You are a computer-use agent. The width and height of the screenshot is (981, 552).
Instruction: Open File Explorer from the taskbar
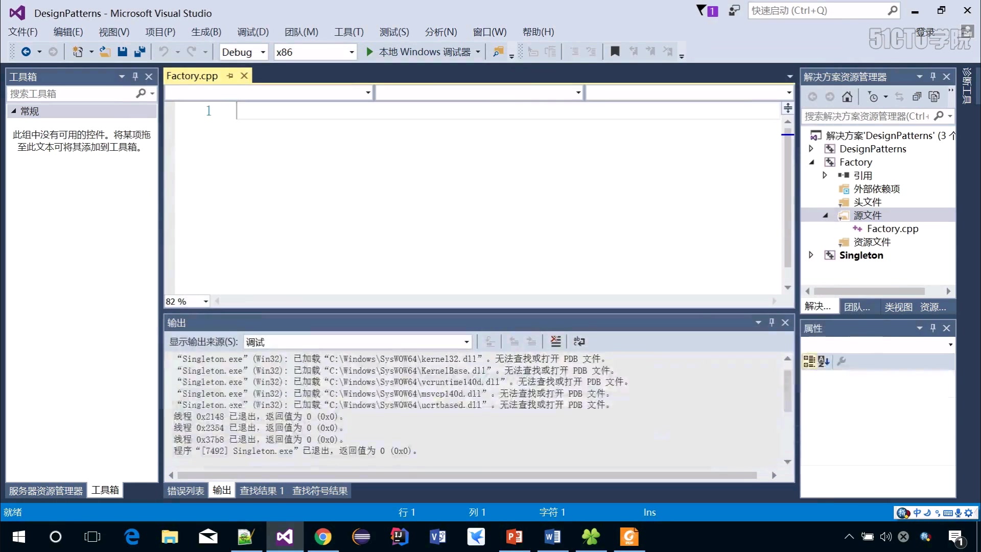170,537
